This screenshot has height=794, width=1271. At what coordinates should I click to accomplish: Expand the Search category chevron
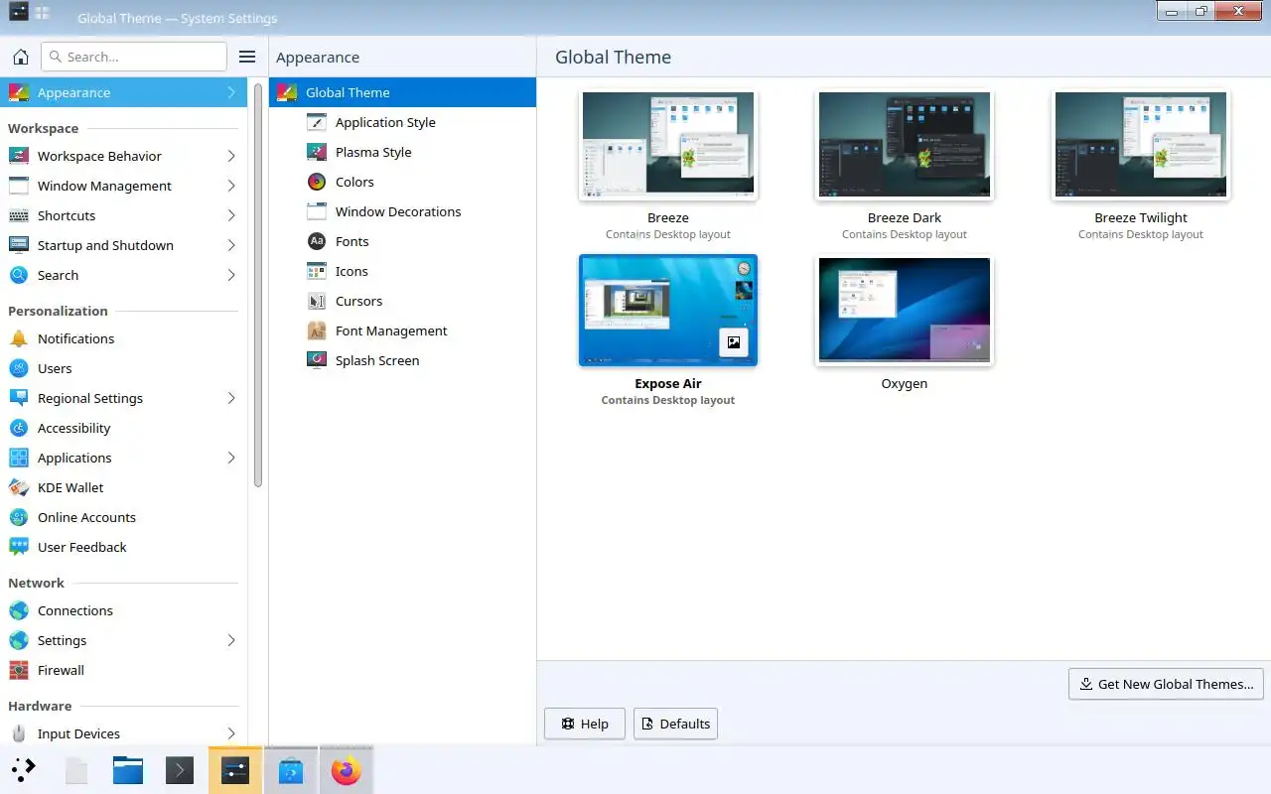point(231,275)
